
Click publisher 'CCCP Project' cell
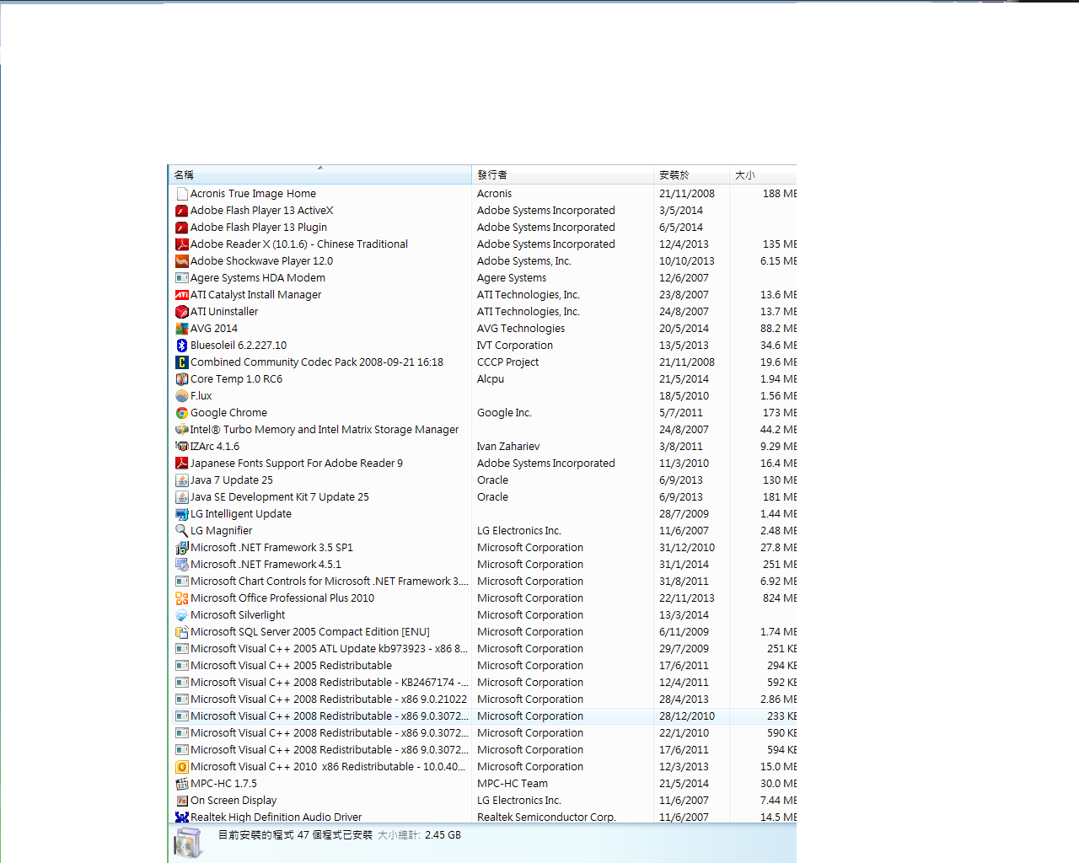coord(507,362)
